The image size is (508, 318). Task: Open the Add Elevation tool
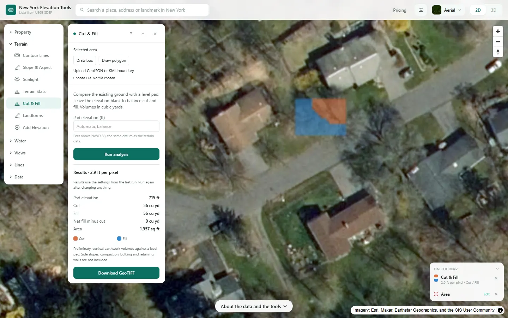click(x=34, y=128)
